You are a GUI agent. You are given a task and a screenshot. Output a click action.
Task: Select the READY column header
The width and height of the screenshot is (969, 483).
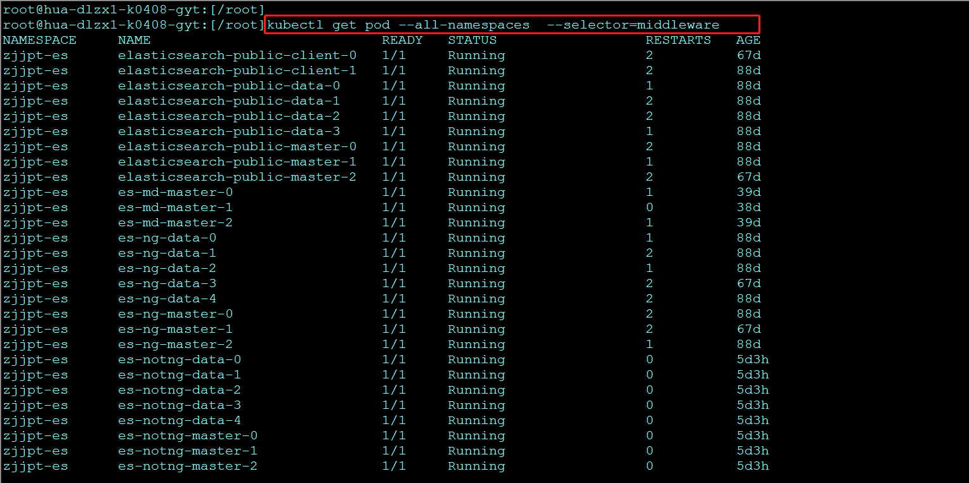(x=402, y=40)
